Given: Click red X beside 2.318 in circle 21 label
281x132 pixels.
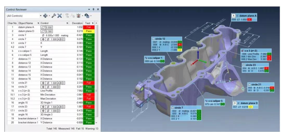Looking at the screenshot, I should click(x=272, y=88).
